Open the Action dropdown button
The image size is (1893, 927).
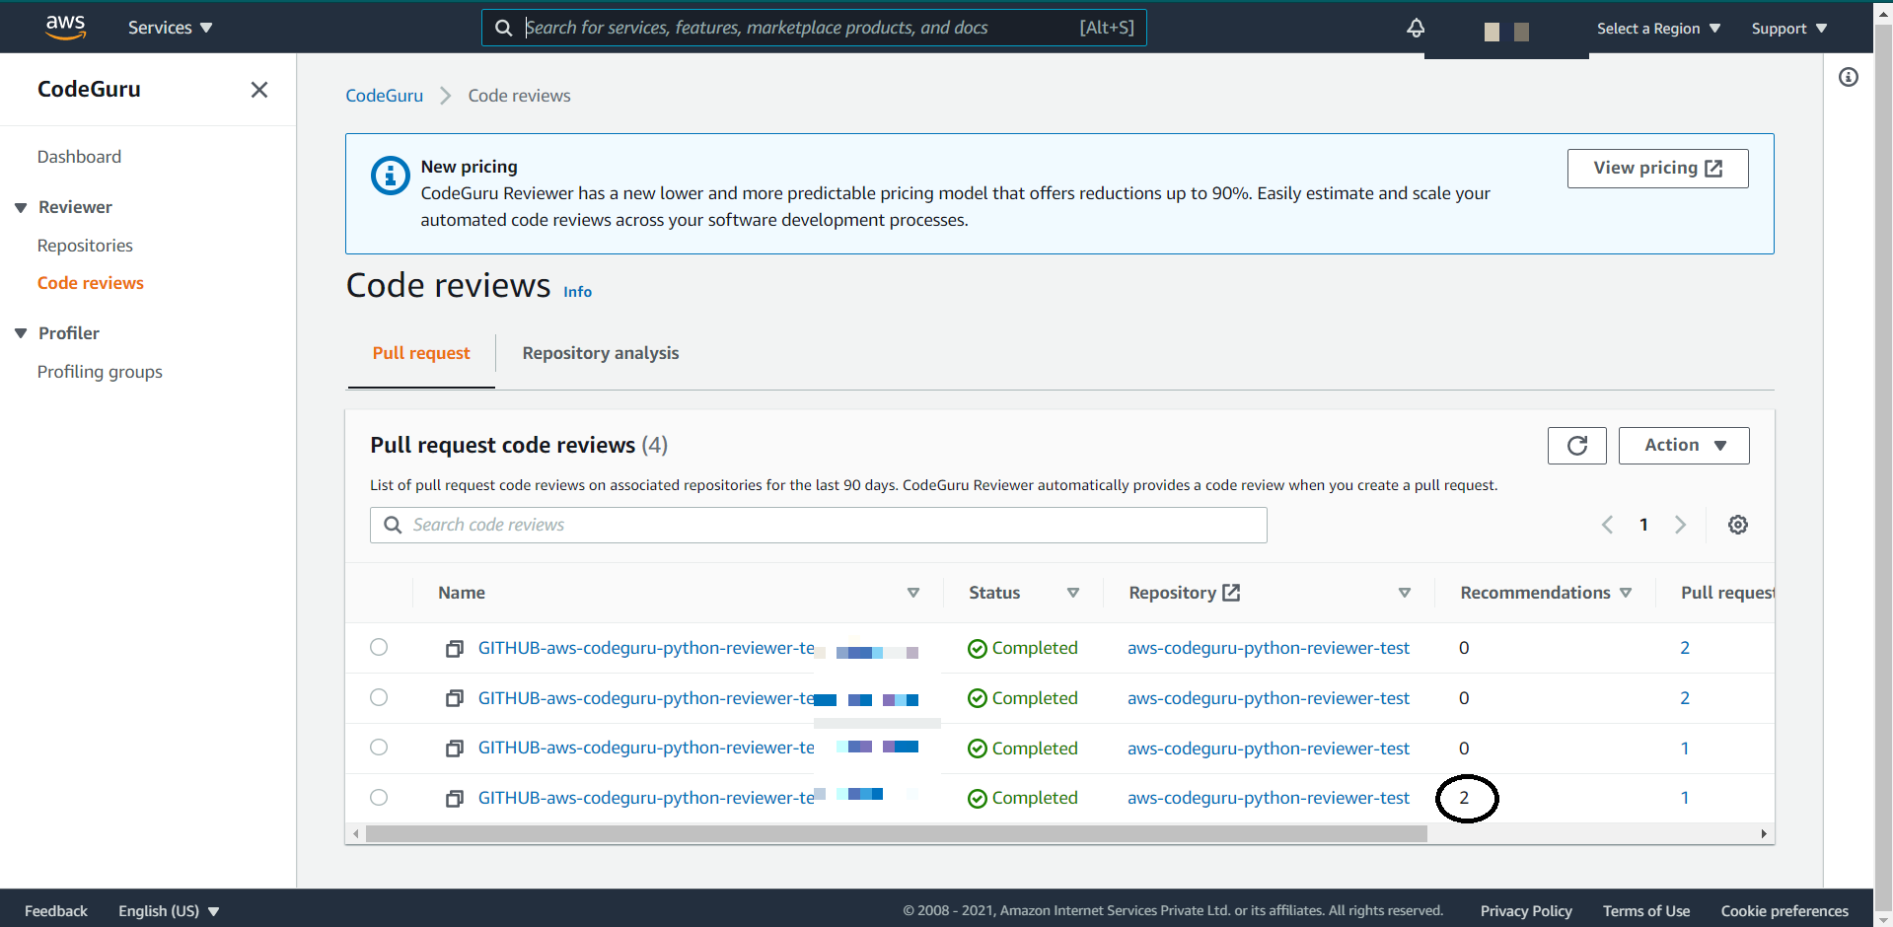pyautogui.click(x=1684, y=446)
